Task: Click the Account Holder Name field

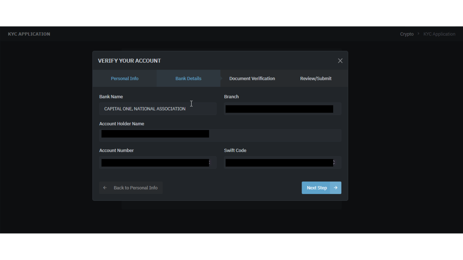Action: point(220,135)
